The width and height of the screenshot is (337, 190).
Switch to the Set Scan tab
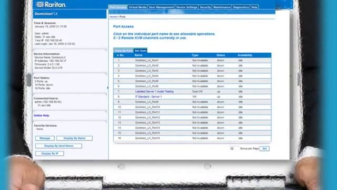(141, 51)
